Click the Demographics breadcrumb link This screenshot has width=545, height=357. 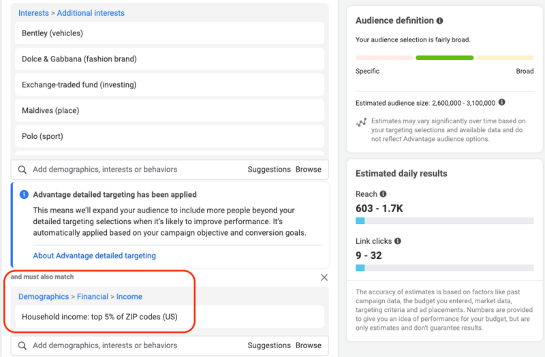click(44, 296)
